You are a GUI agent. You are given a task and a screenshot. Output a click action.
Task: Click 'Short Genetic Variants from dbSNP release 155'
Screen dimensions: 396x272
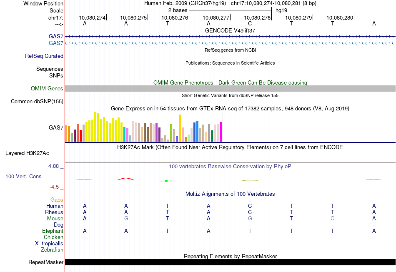pos(230,95)
